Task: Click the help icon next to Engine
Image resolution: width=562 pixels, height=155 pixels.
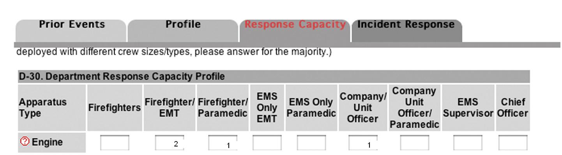Action: (25, 142)
